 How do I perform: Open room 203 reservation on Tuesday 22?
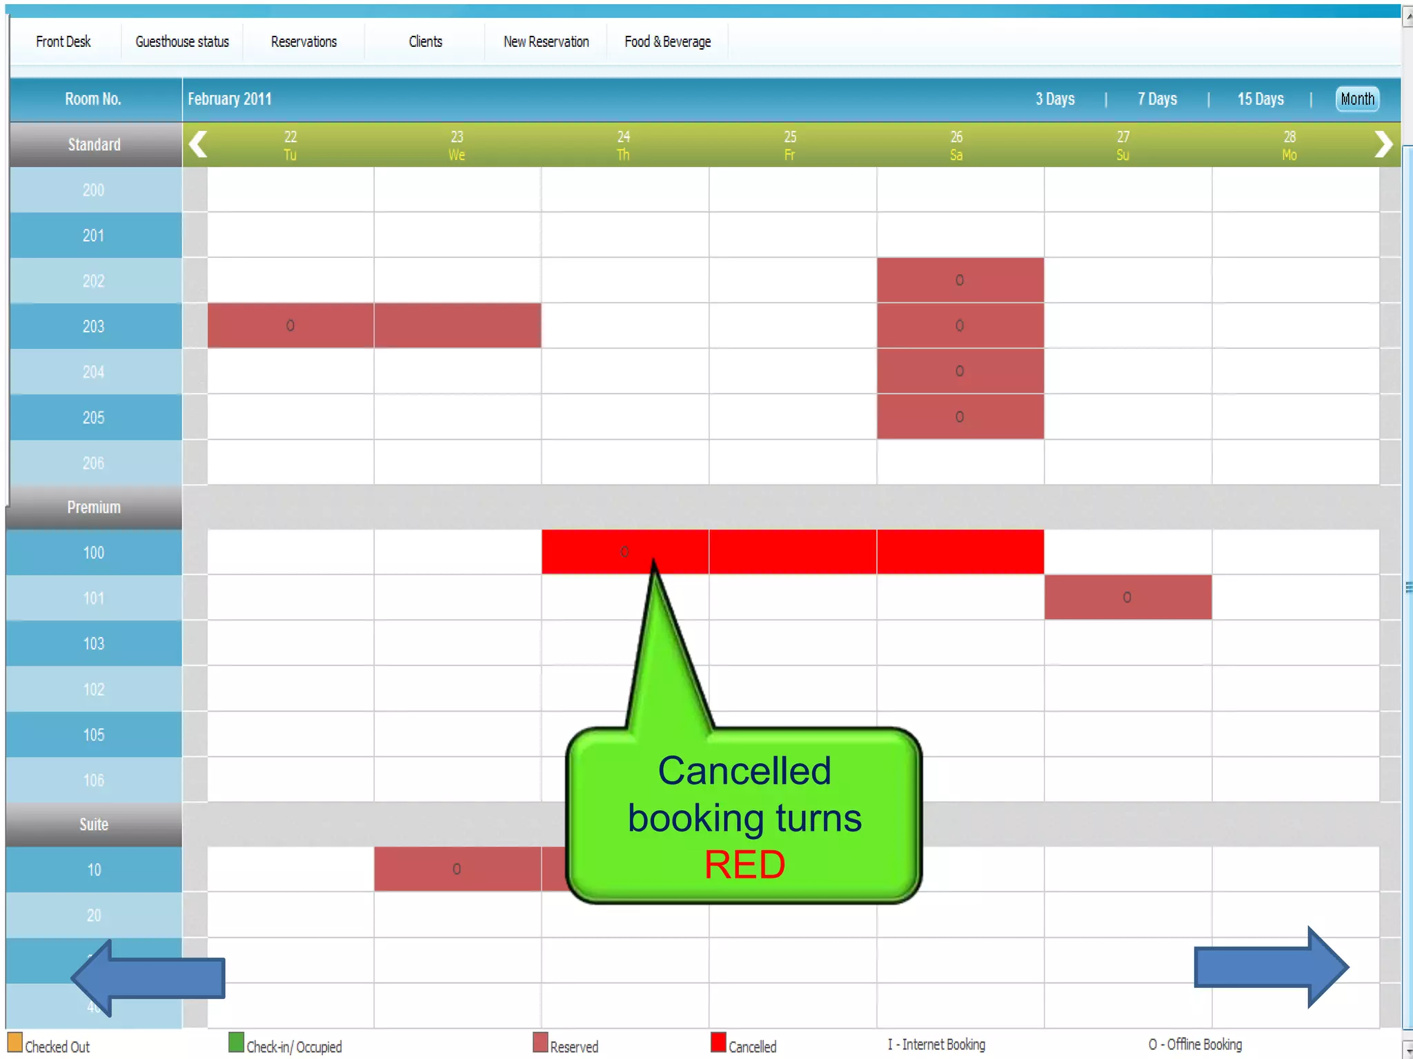point(290,325)
